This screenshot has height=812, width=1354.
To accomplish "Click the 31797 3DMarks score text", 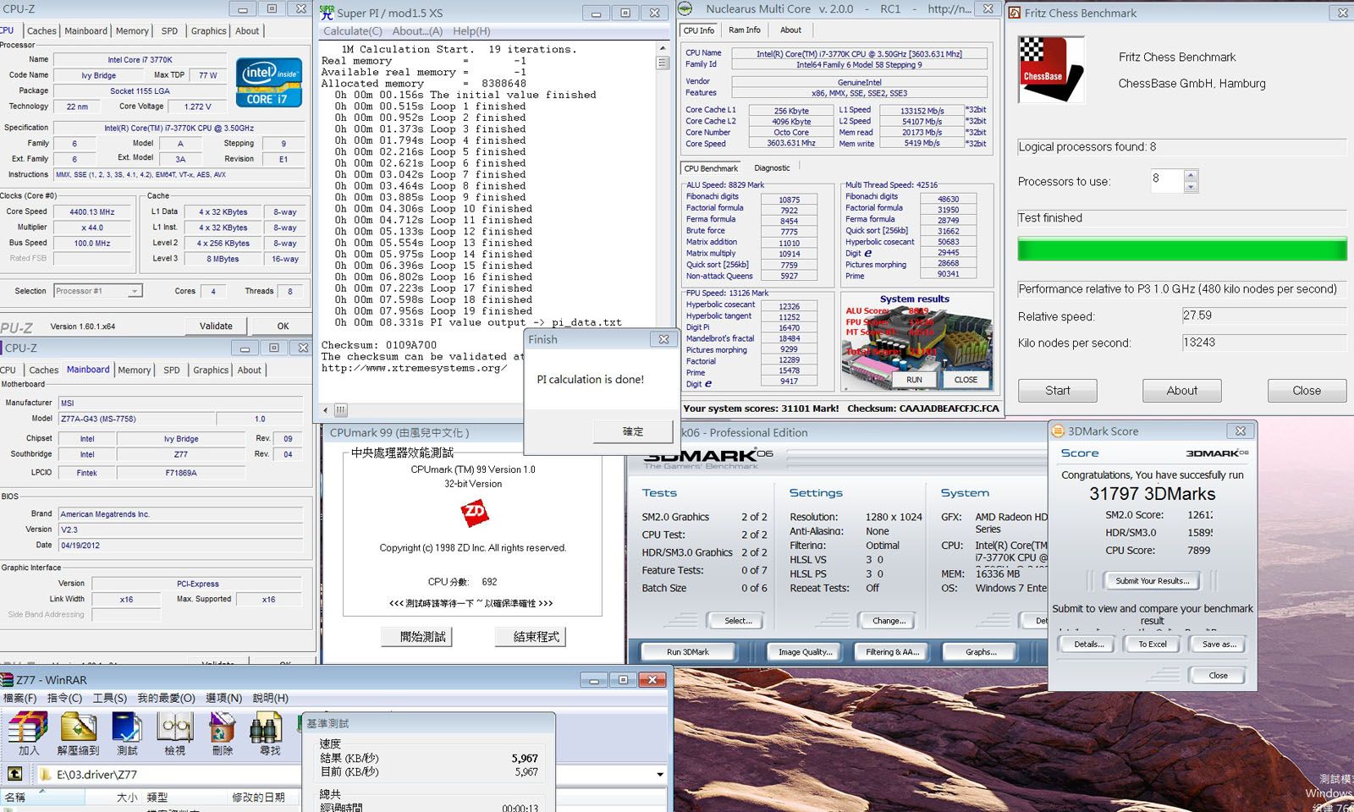I will click(x=1152, y=494).
